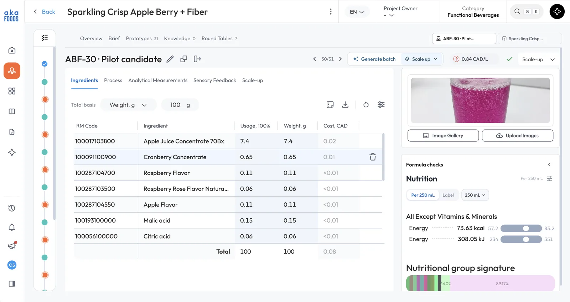Open the search box in header
Image resolution: width=570 pixels, height=302 pixels.
point(527,11)
